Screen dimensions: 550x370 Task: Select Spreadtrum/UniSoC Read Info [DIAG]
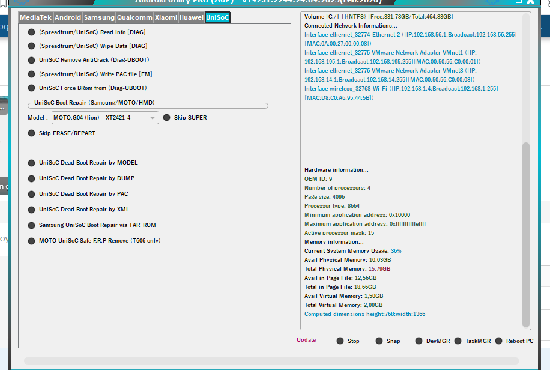click(86, 32)
